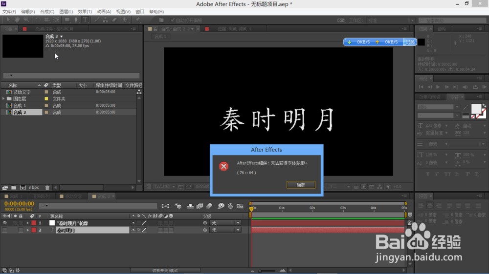The width and height of the screenshot is (489, 274).
Task: Open the 效果(T) menu
Action: (x=85, y=12)
